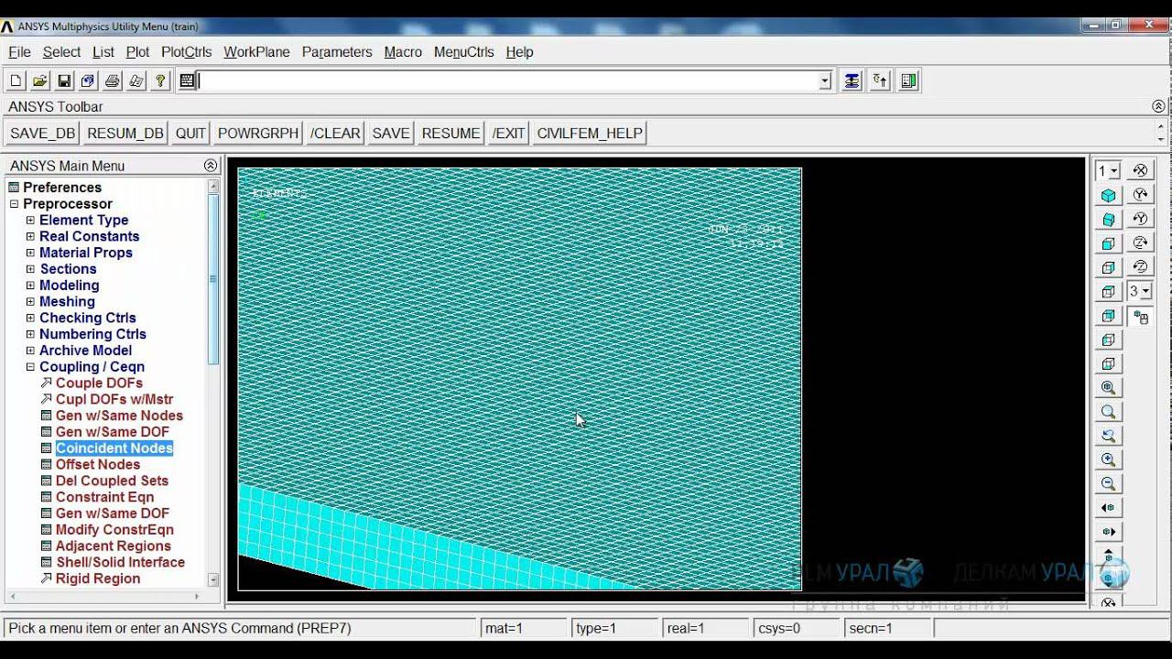Open the PlotCtrls menu
The height and width of the screenshot is (659, 1172).
pyautogui.click(x=186, y=52)
